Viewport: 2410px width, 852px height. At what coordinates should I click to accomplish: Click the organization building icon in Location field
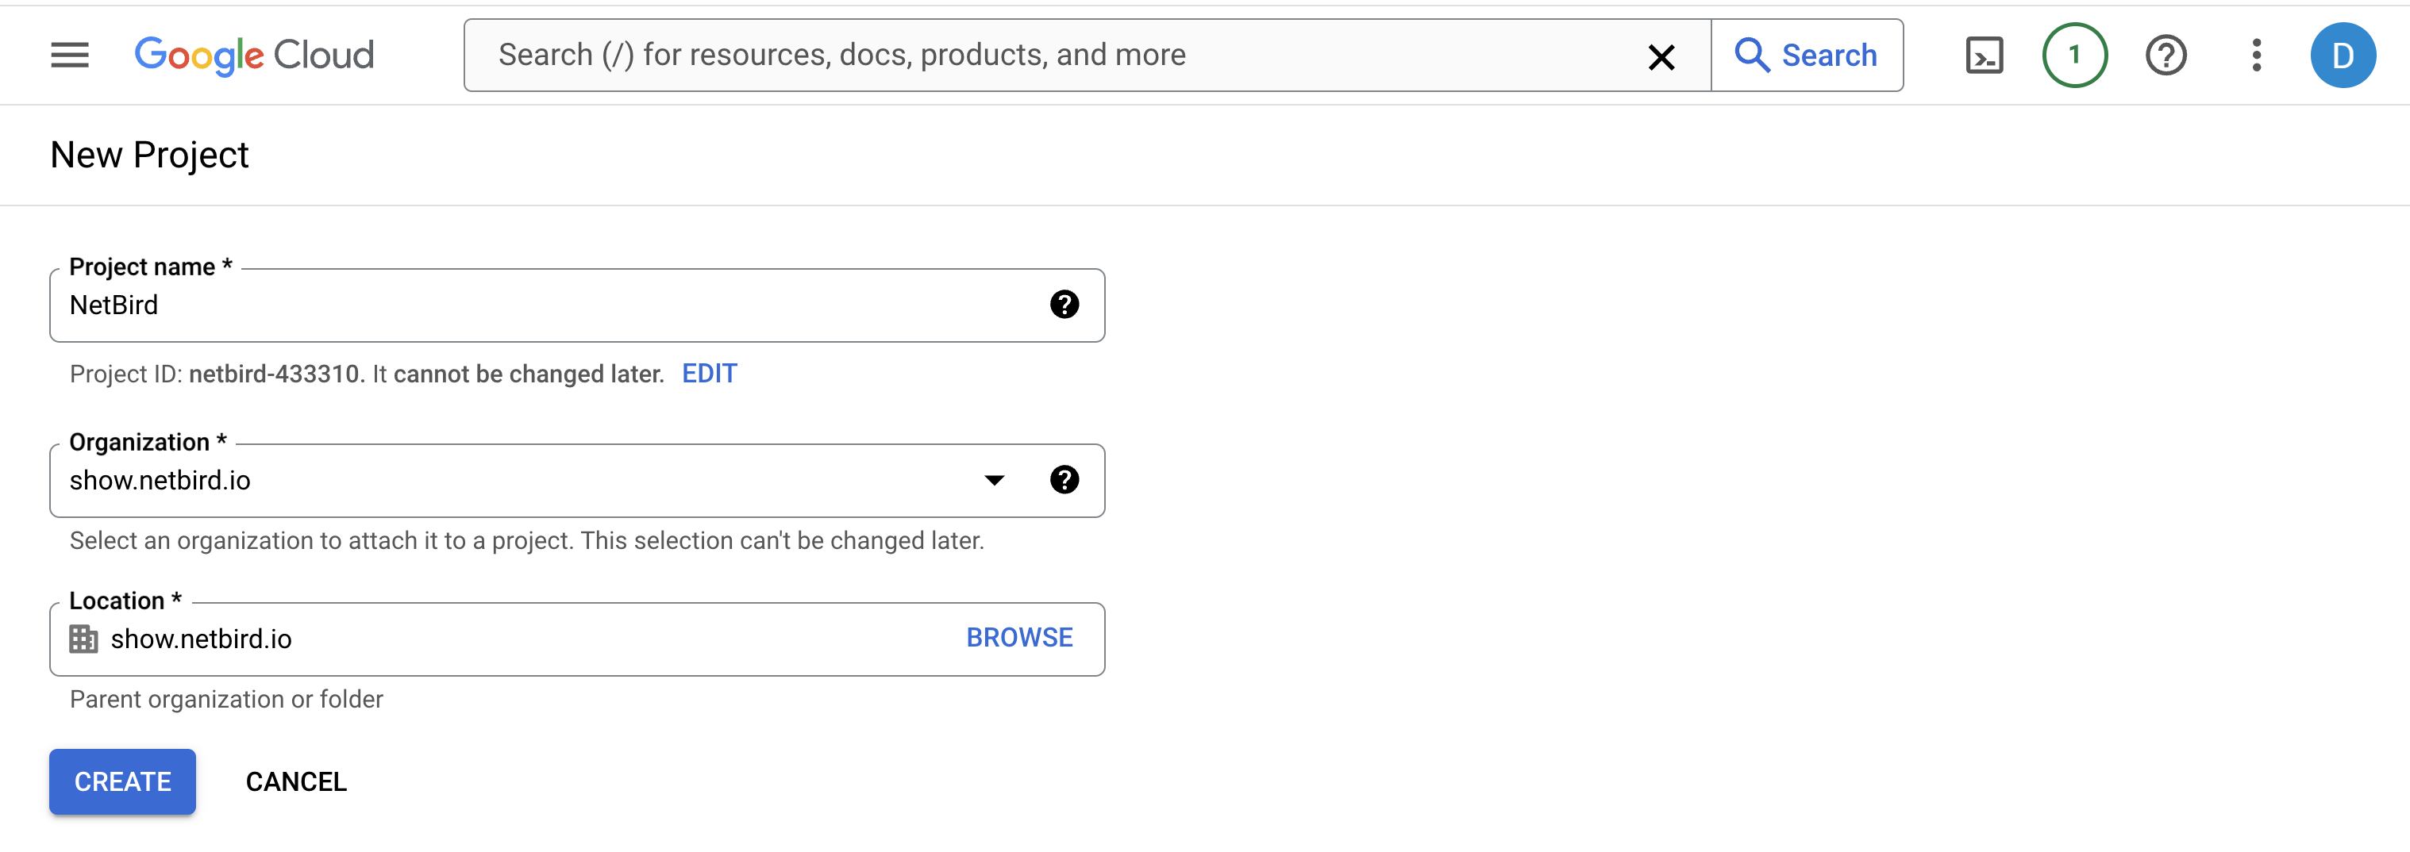pyautogui.click(x=83, y=639)
